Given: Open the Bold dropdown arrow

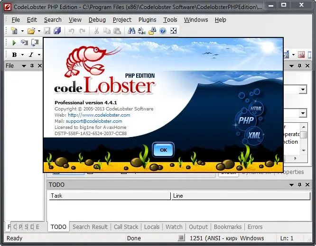Looking at the screenshot, I should pyautogui.click(x=22, y=55).
